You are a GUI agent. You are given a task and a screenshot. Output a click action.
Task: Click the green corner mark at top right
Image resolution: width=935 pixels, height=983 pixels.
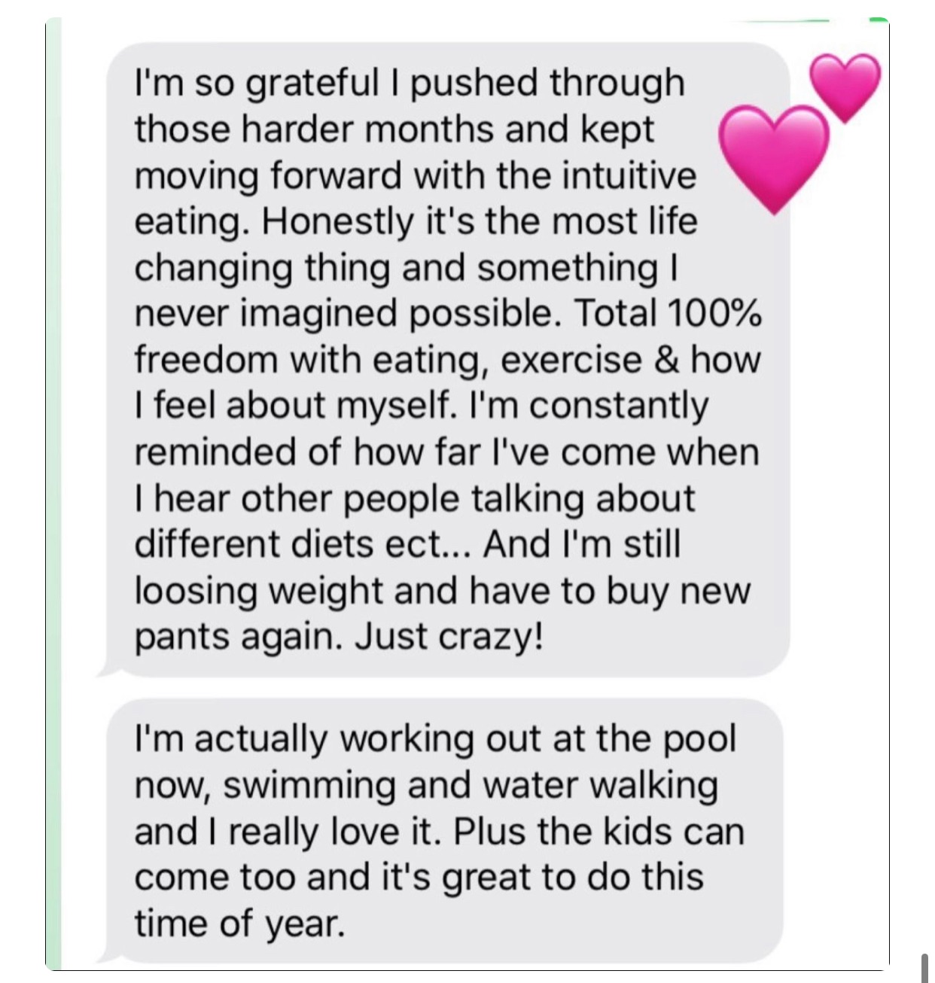point(879,20)
